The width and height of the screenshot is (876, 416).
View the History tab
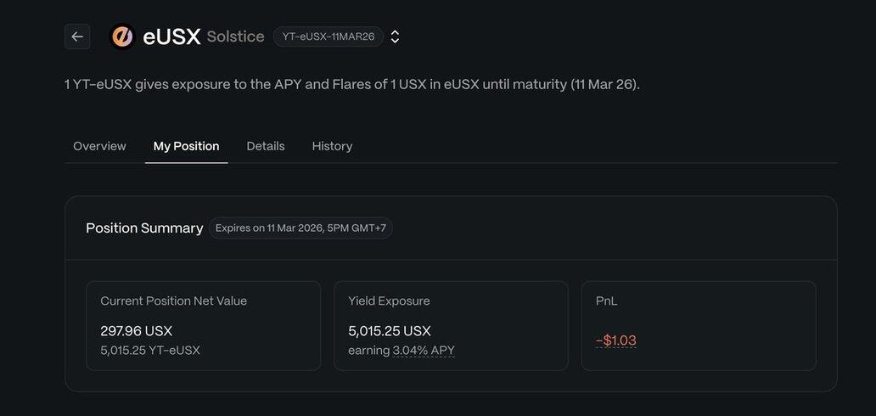click(332, 146)
